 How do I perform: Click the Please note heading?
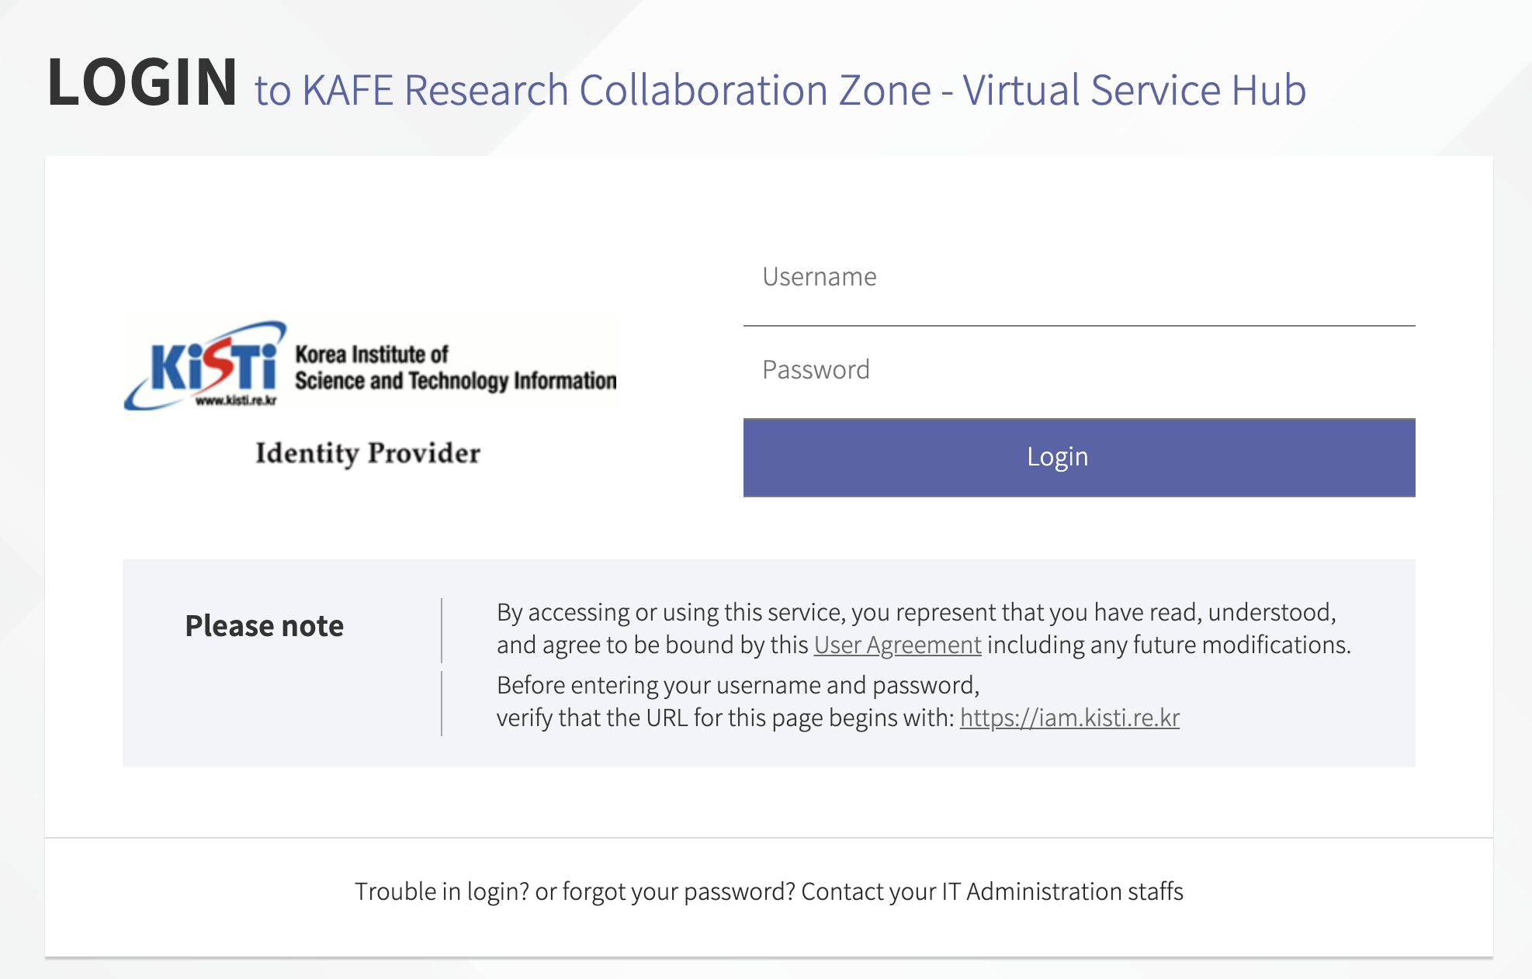point(264,626)
